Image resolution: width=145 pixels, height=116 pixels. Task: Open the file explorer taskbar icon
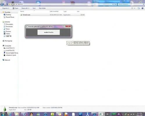tap(17, 114)
